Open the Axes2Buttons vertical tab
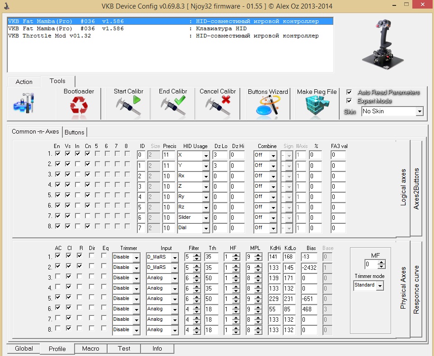 click(416, 189)
